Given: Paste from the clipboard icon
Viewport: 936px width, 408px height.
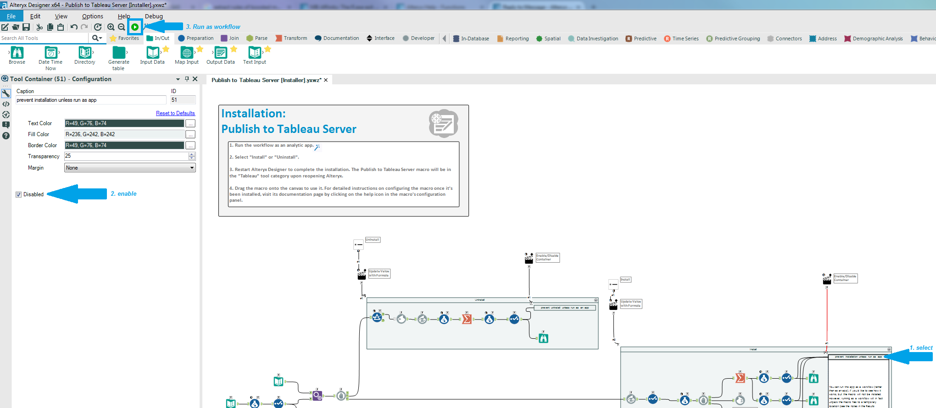Looking at the screenshot, I should point(61,27).
